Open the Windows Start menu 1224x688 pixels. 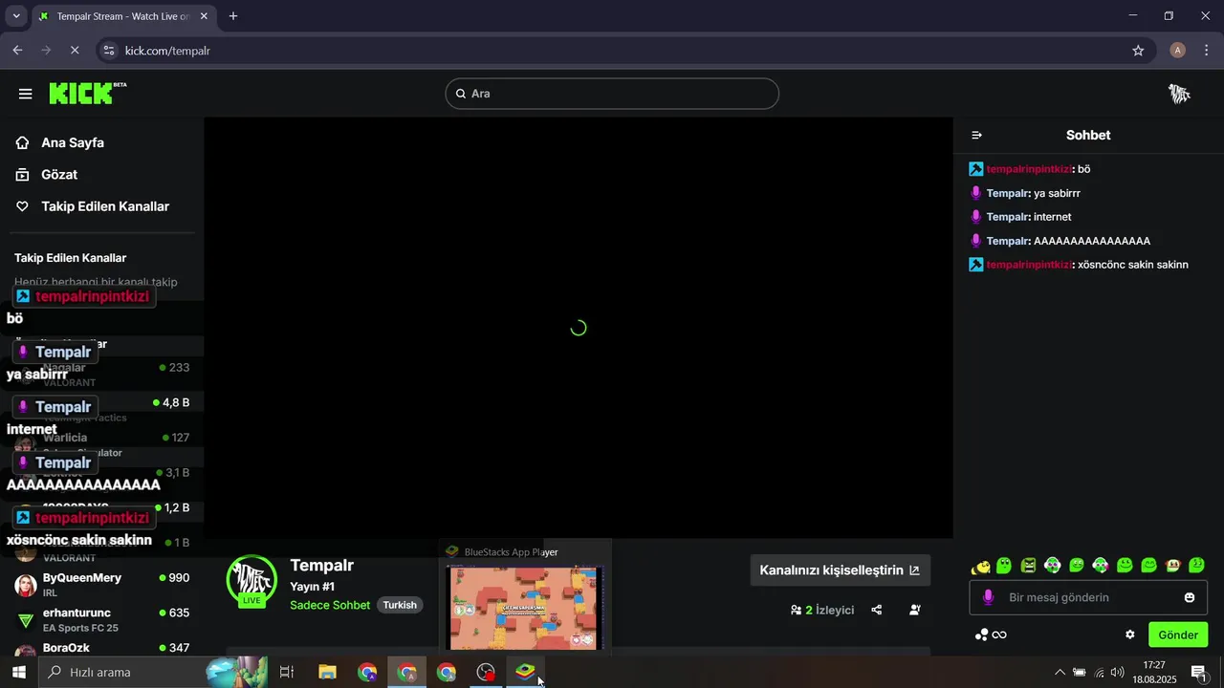pyautogui.click(x=18, y=673)
